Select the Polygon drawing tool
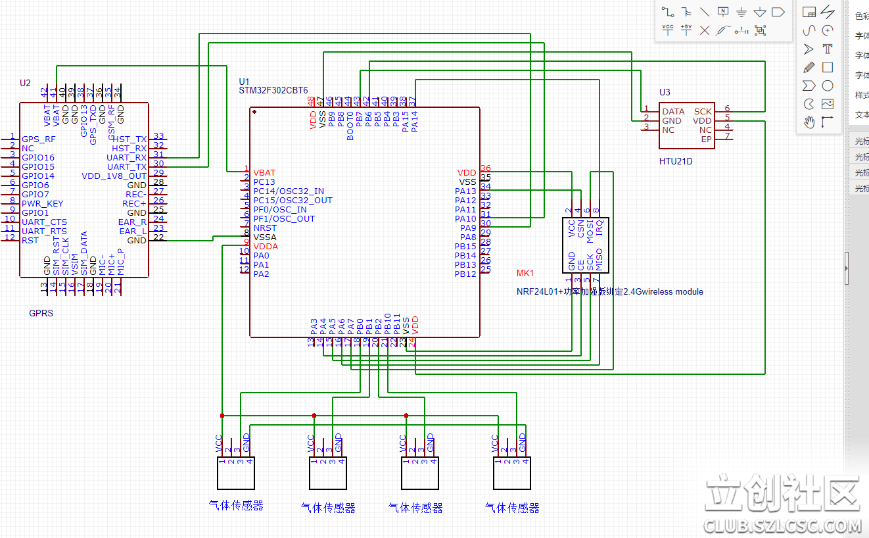Screen dimensions: 869x538 pyautogui.click(x=809, y=86)
